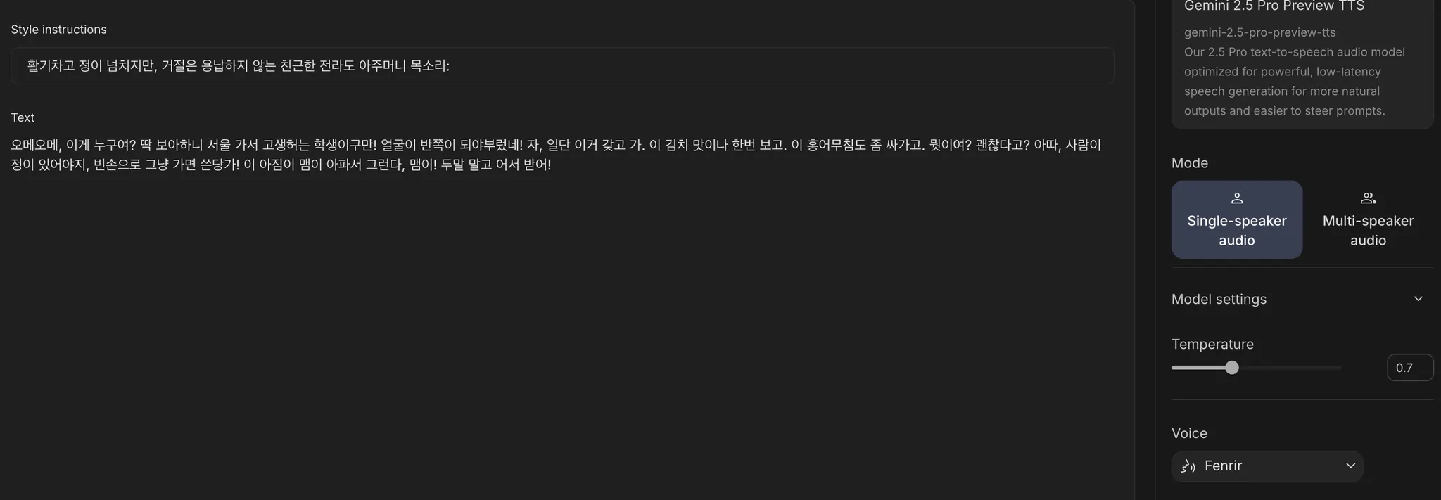This screenshot has width=1441, height=500.
Task: Click the single-person icon above Single-speaker audio
Action: (1236, 198)
